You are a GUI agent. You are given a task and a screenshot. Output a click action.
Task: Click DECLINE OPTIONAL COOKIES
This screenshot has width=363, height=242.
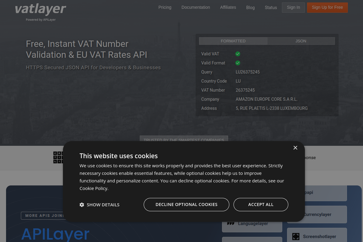tap(186, 204)
